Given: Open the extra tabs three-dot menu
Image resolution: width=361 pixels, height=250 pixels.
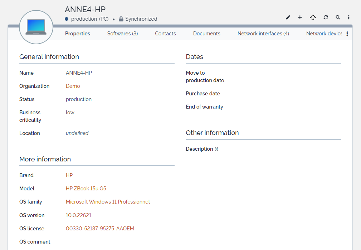Looking at the screenshot, I should pos(347,34).
